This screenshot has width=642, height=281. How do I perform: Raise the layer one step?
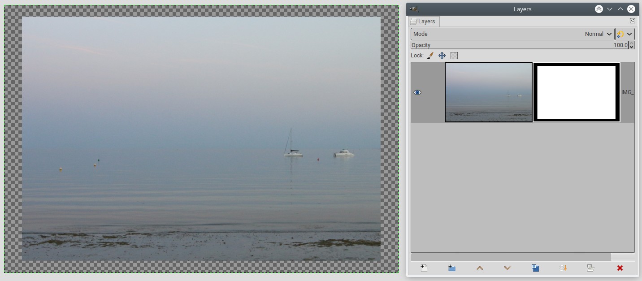[x=480, y=268]
